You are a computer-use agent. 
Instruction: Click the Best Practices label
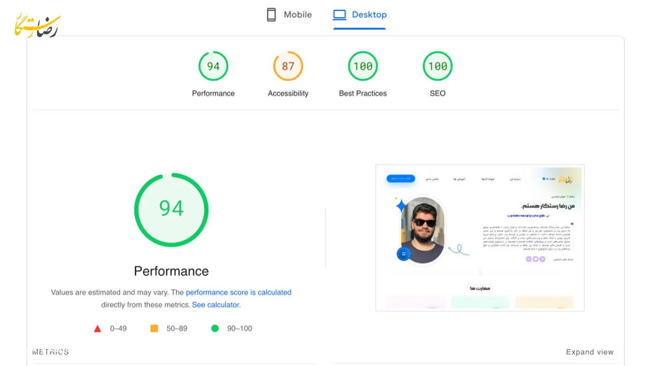tap(363, 94)
